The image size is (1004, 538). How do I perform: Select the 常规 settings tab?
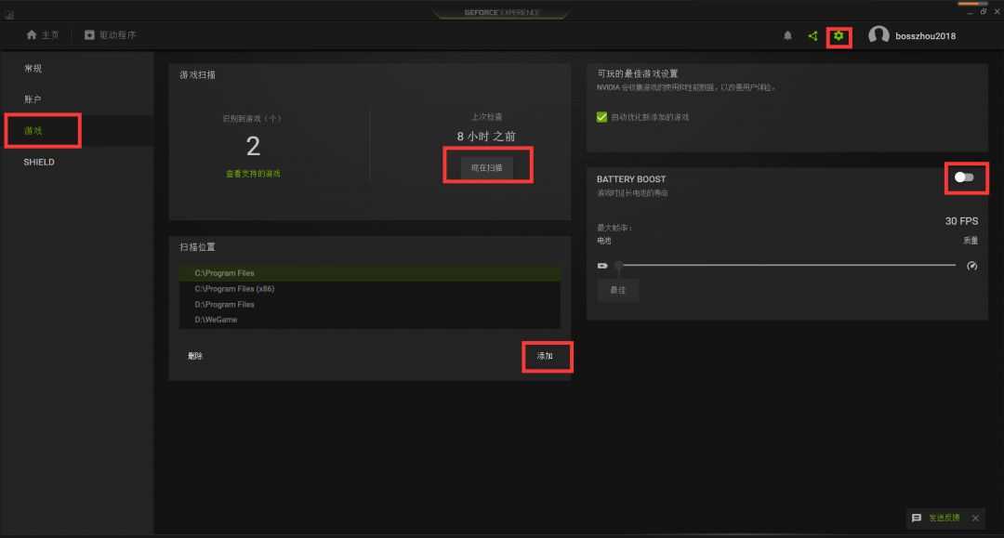tap(33, 69)
